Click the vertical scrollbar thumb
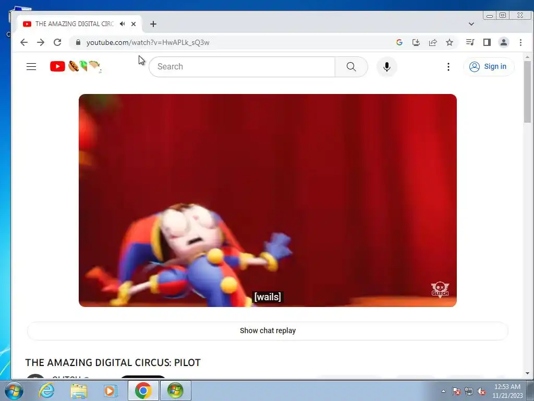Screen dimensions: 534x401 527,92
